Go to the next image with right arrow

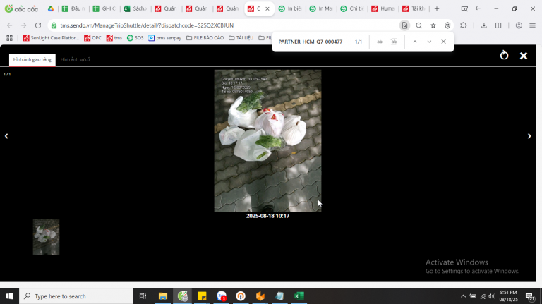point(529,136)
